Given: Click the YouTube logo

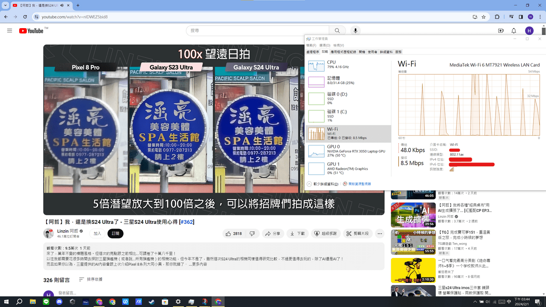Looking at the screenshot, I should (x=32, y=31).
